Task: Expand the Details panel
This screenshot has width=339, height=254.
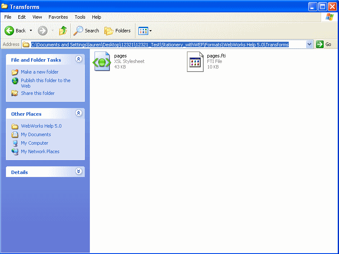Action: point(78,171)
